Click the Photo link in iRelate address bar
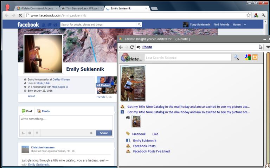This screenshot has width=270, height=168. (x=147, y=47)
